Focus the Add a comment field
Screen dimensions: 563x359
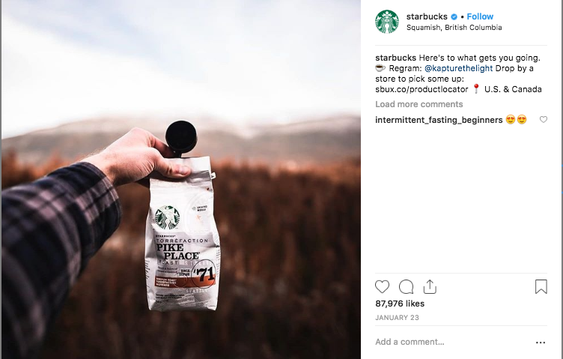(x=452, y=342)
